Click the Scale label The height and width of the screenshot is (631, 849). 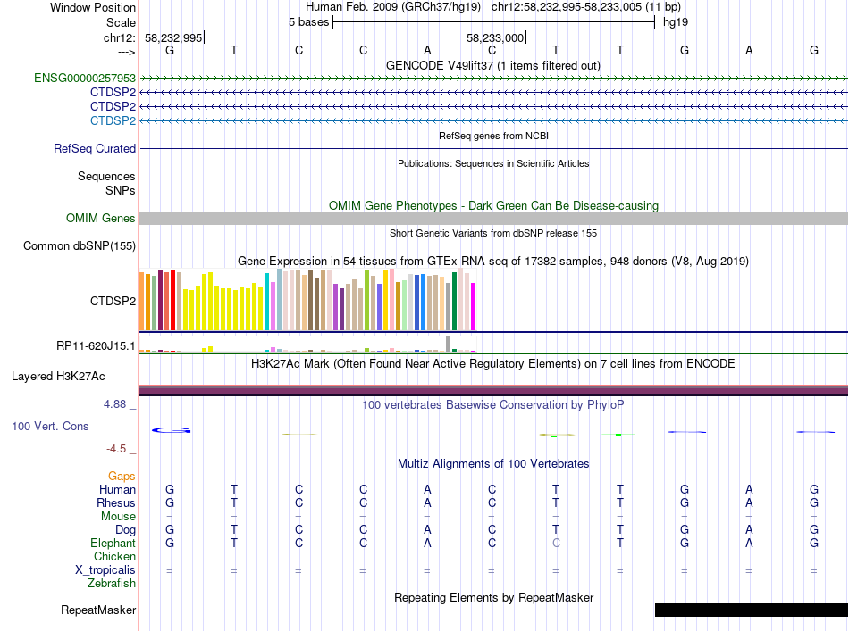(x=121, y=22)
